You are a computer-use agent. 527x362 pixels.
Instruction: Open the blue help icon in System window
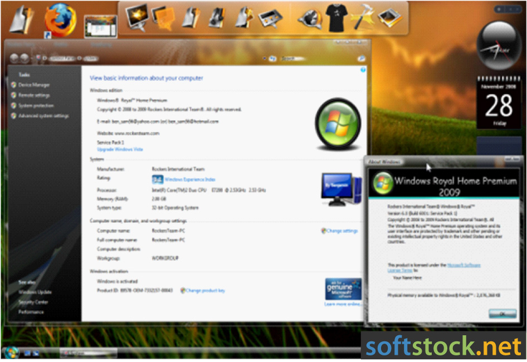tap(363, 70)
